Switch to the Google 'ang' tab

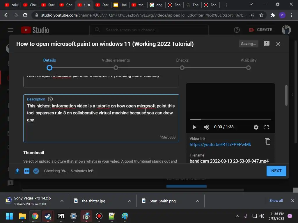coord(156,5)
